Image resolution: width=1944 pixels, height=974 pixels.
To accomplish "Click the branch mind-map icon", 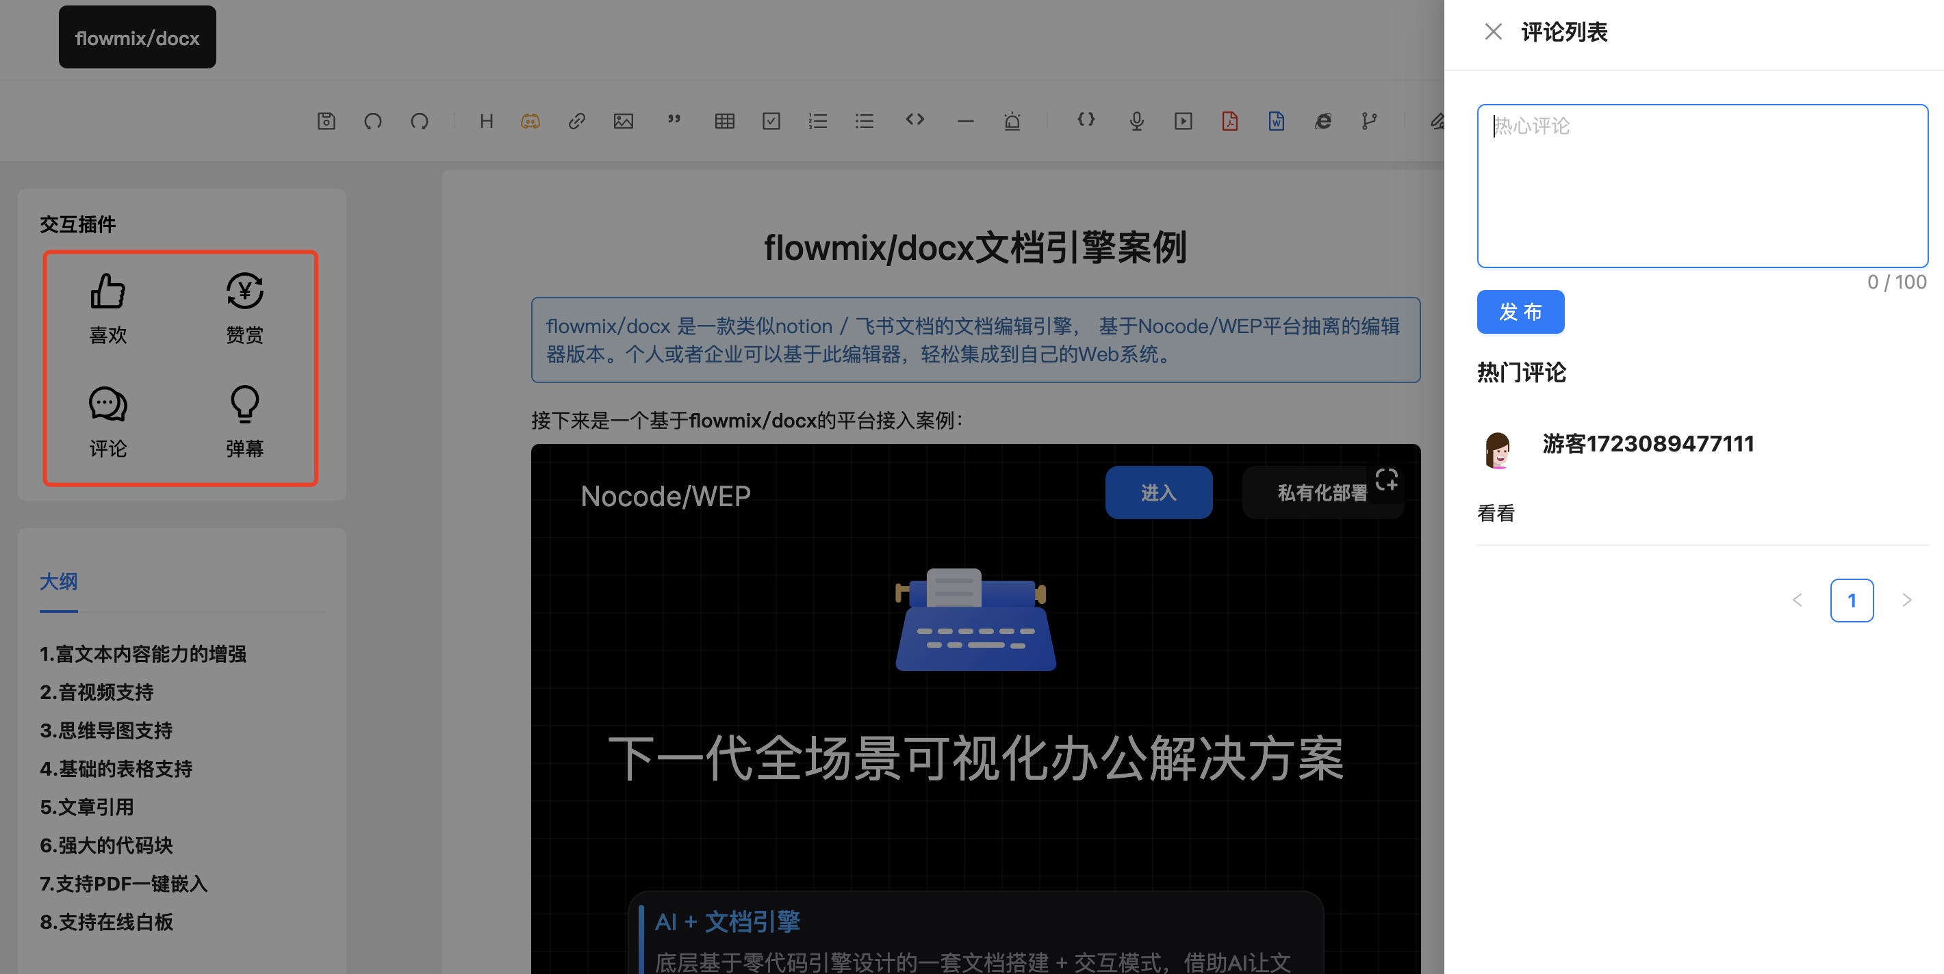I will 1370,120.
